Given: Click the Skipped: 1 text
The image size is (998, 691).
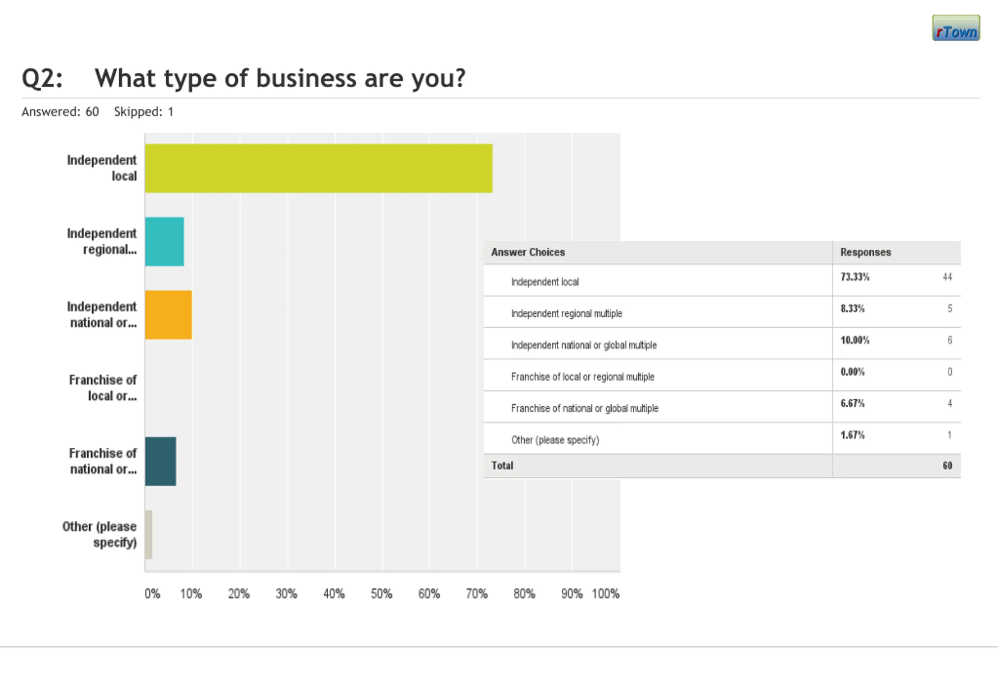Looking at the screenshot, I should click(x=144, y=112).
